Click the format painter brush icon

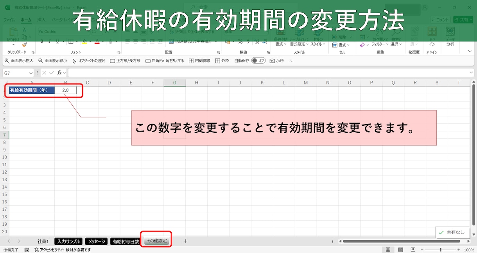click(24, 45)
